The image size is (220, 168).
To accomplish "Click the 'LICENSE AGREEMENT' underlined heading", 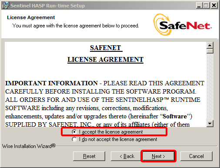I will tap(105, 60).
